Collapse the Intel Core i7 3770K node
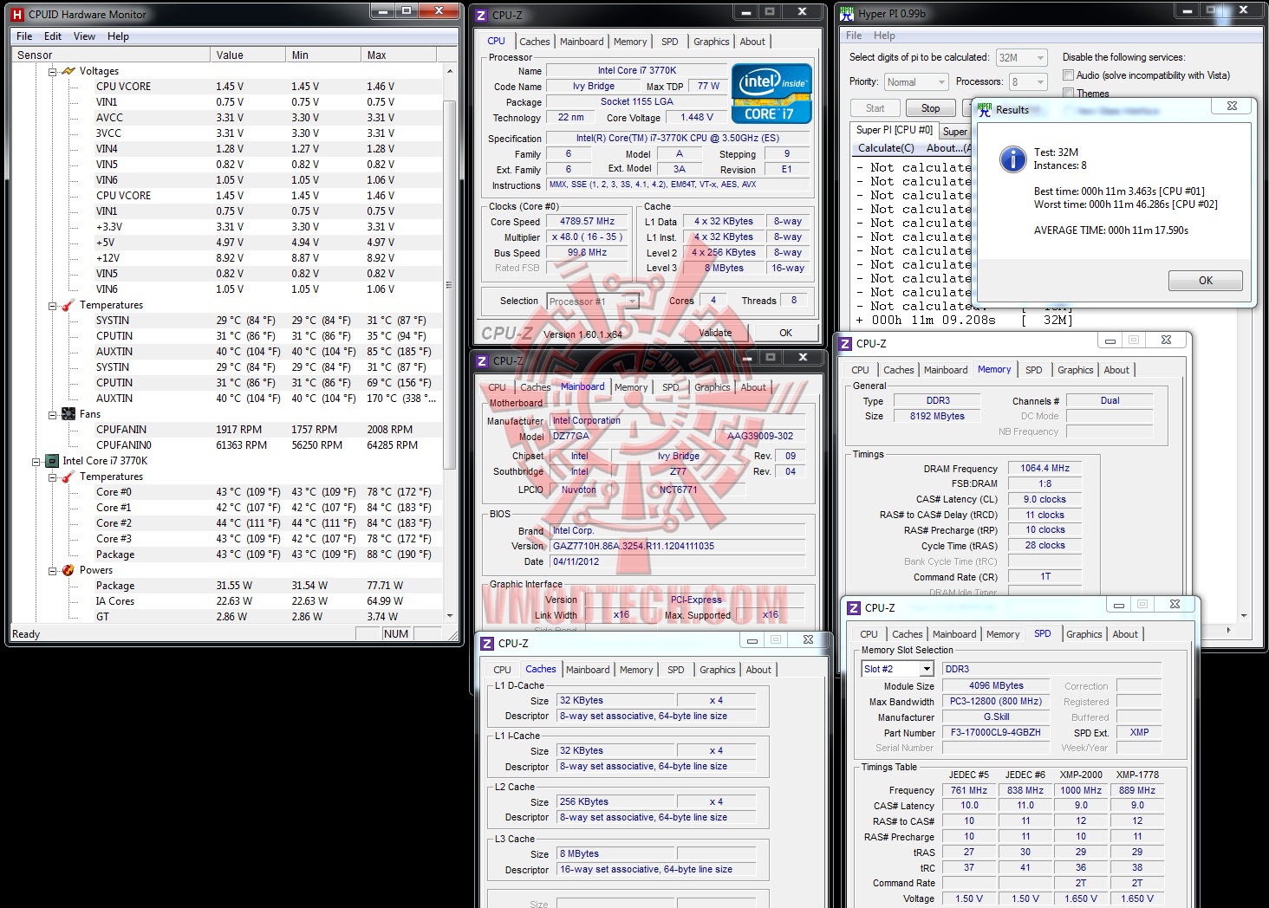 pyautogui.click(x=36, y=462)
